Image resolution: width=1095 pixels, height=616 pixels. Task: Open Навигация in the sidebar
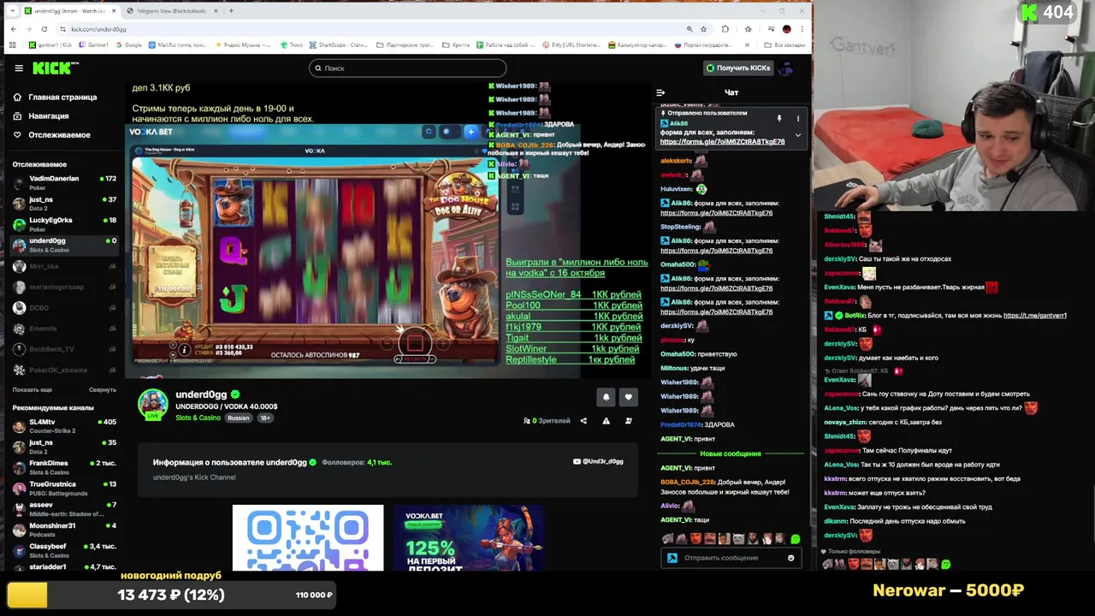point(41,116)
